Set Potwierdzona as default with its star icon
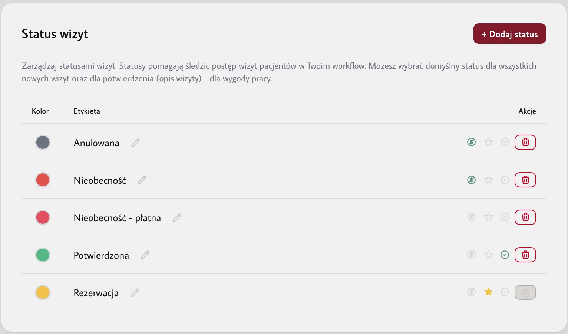Image resolution: width=568 pixels, height=334 pixels. pyautogui.click(x=489, y=255)
